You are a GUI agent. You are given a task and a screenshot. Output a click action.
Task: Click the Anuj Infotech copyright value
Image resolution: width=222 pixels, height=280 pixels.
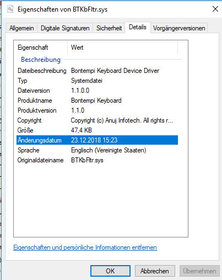[x=122, y=120]
